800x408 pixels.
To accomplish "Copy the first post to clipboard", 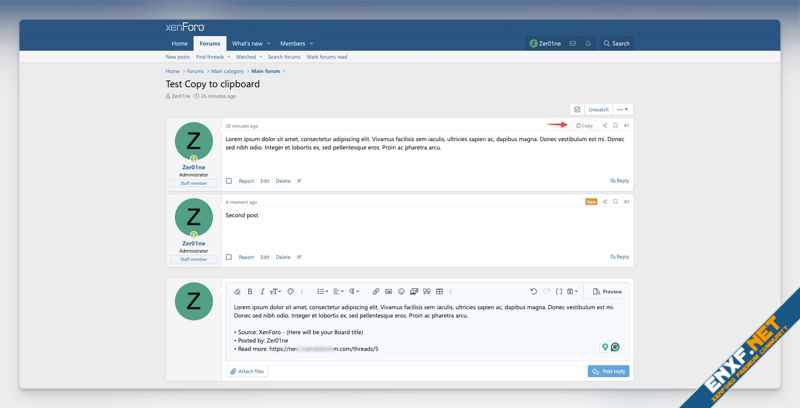I will pos(584,125).
